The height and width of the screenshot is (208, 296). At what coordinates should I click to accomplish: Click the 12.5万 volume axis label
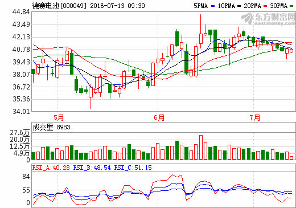tap(20, 146)
